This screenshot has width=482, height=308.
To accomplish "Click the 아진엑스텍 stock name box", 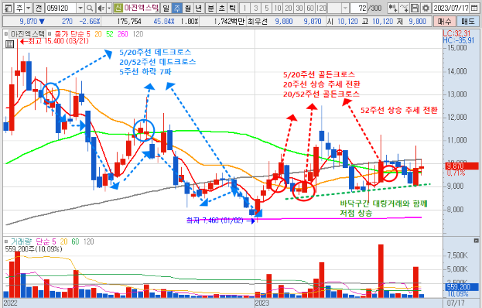I will (x=141, y=8).
